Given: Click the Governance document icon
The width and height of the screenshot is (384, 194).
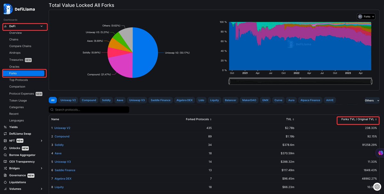Looking at the screenshot, I should [x=5, y=175].
